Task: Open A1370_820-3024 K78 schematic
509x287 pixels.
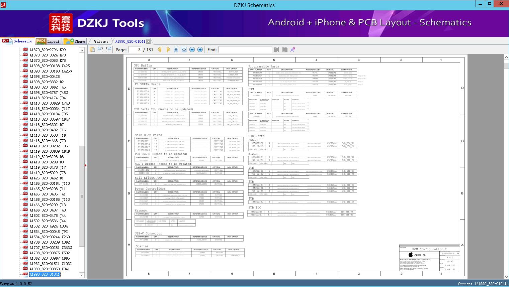Action: pyautogui.click(x=48, y=55)
